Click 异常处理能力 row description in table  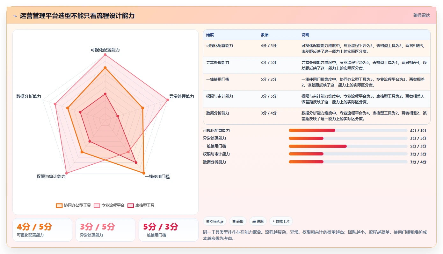click(x=364, y=65)
